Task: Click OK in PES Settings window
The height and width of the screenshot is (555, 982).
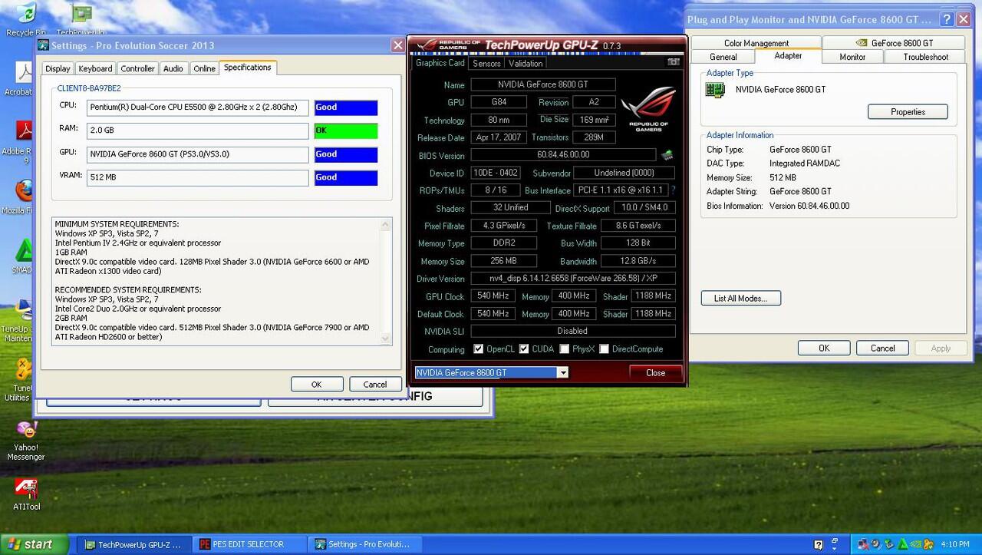Action: click(x=316, y=385)
